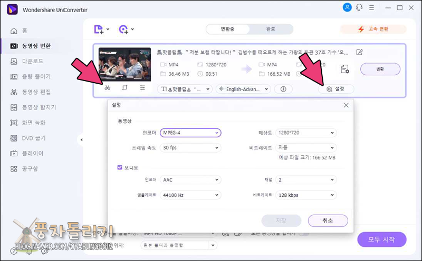Go to 홈 in sidebar

click(24, 31)
